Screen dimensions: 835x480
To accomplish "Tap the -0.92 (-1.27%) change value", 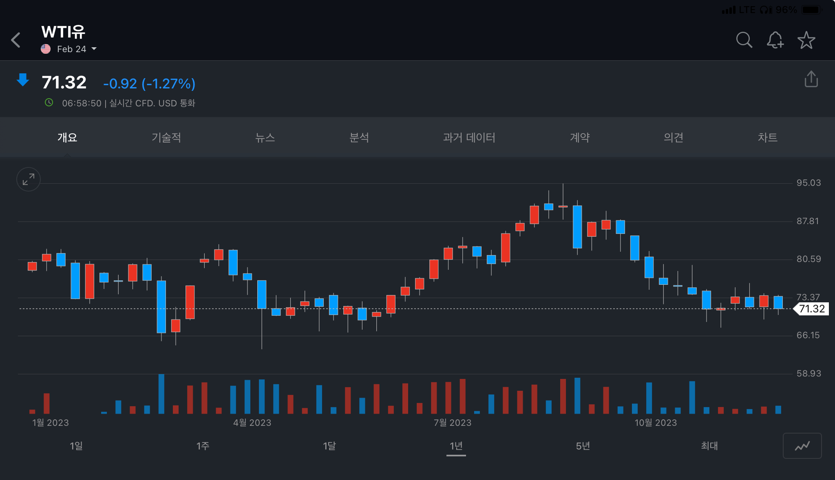I will (149, 84).
